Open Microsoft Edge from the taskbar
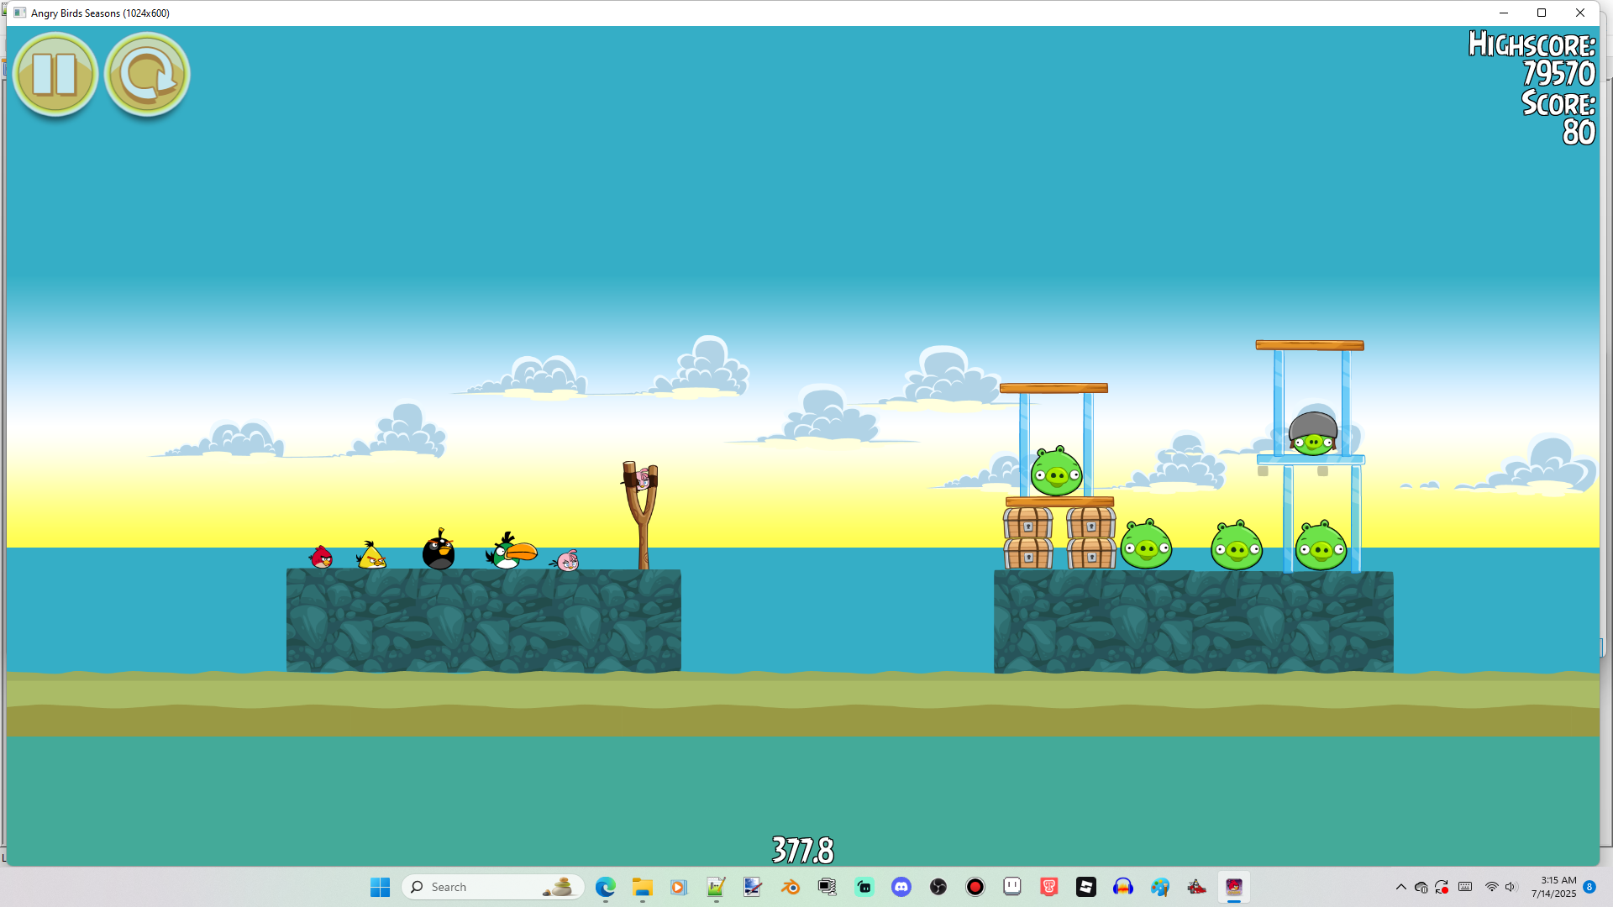Viewport: 1613px width, 907px height. 606,887
